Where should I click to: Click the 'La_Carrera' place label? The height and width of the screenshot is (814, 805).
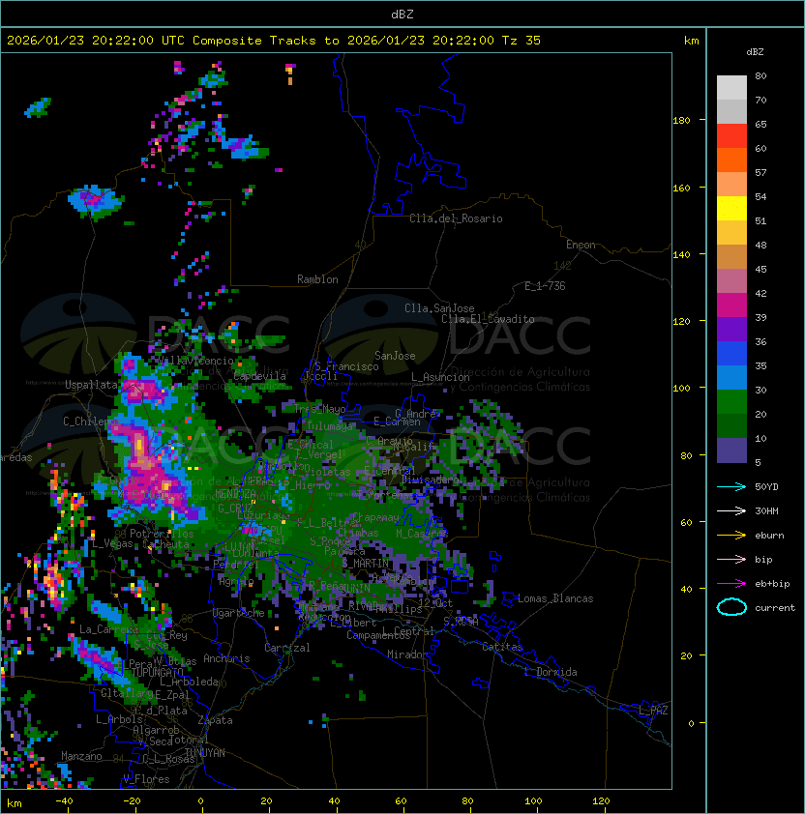click(x=108, y=629)
